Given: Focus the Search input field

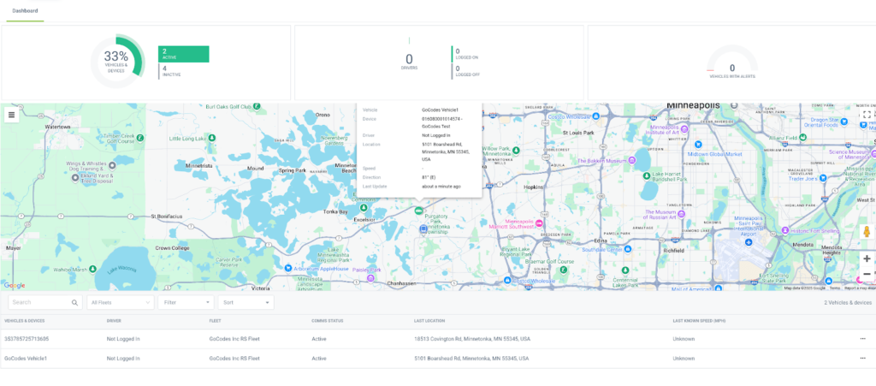Looking at the screenshot, I should tap(45, 302).
